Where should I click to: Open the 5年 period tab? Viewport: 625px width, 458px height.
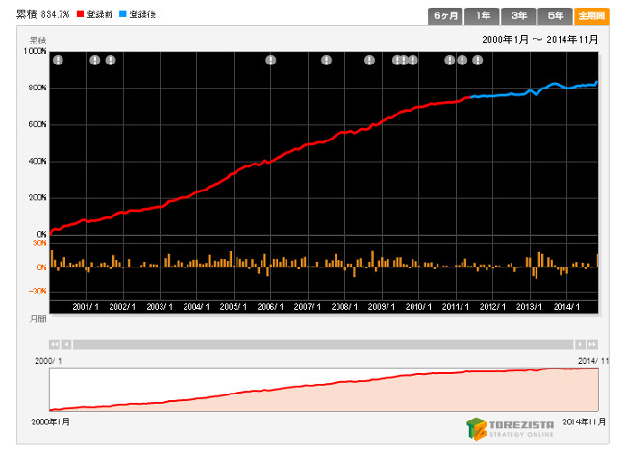[555, 16]
